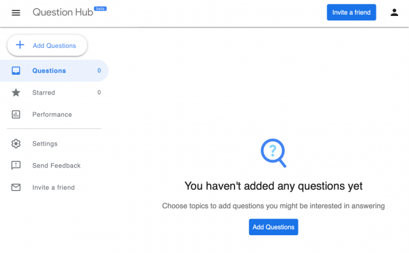Click the blue Invite a friend button

351,12
